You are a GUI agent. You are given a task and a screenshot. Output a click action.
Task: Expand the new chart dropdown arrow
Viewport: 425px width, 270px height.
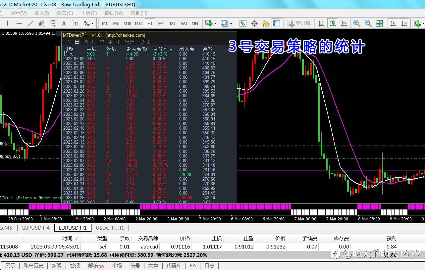tap(215, 23)
